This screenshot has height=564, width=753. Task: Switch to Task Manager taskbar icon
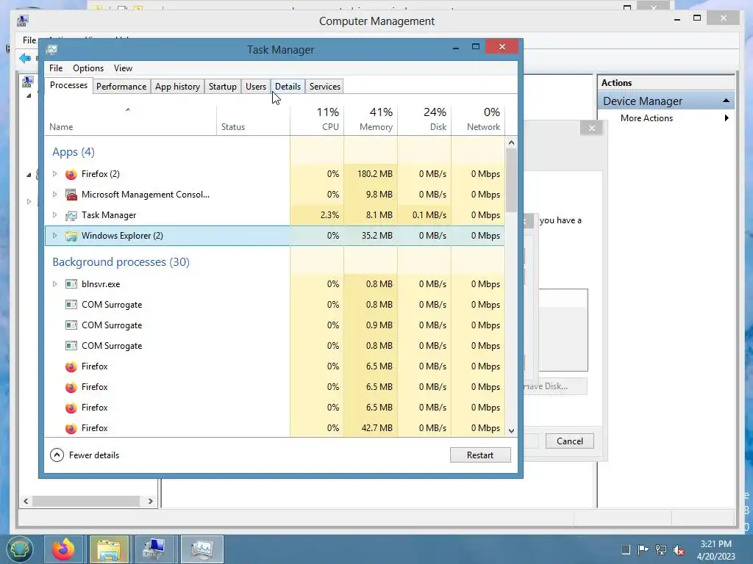[x=201, y=549]
